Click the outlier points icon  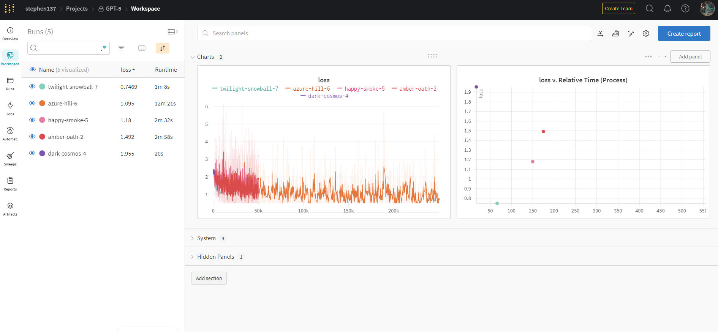point(631,33)
